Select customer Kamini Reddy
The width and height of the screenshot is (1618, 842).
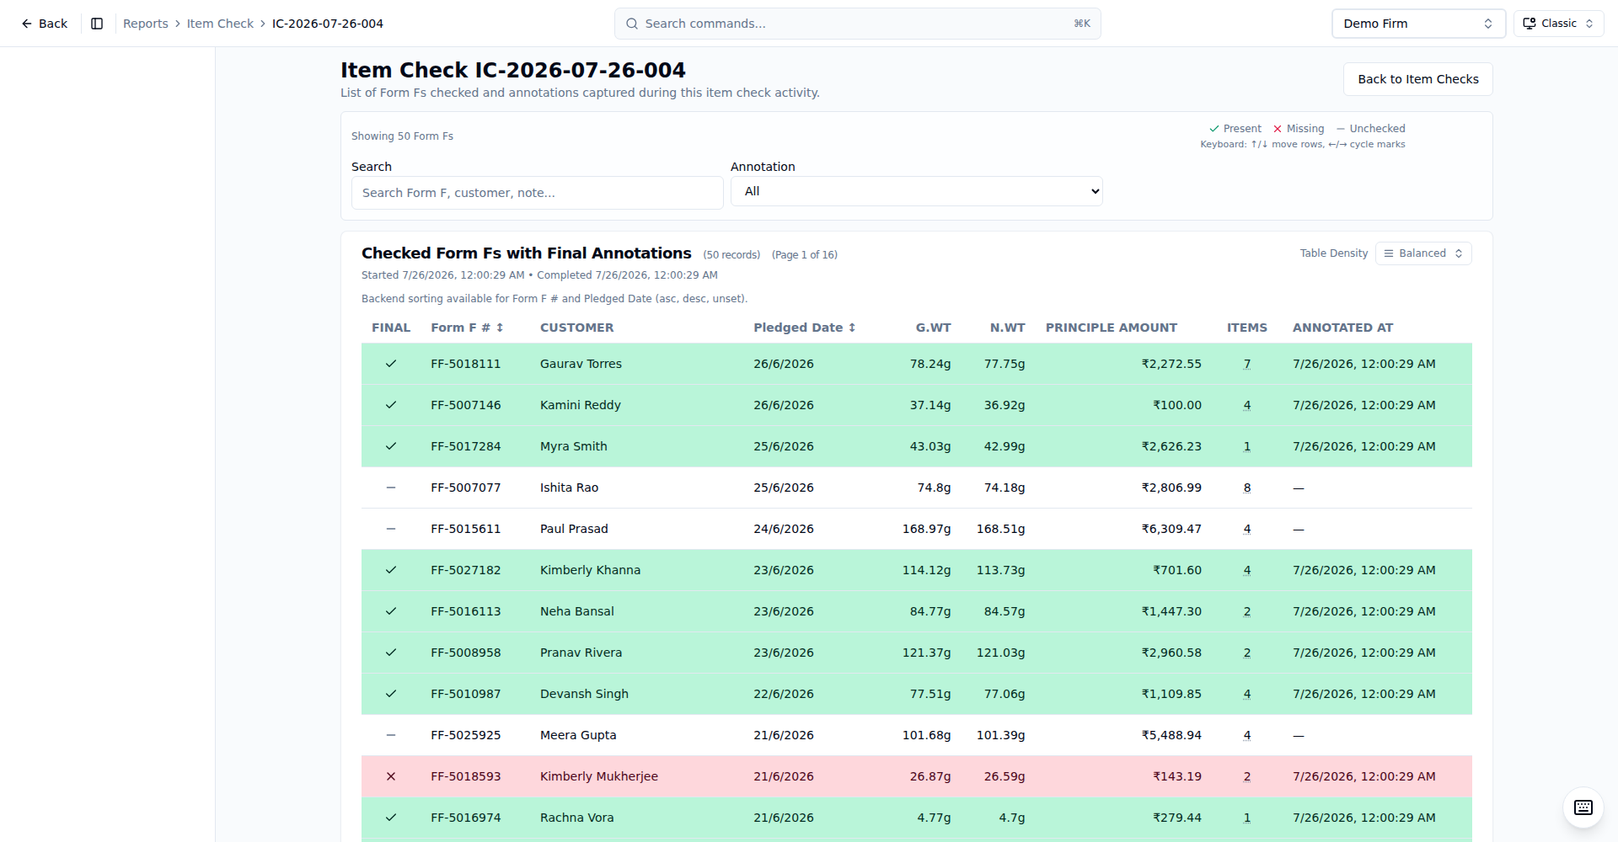point(581,405)
